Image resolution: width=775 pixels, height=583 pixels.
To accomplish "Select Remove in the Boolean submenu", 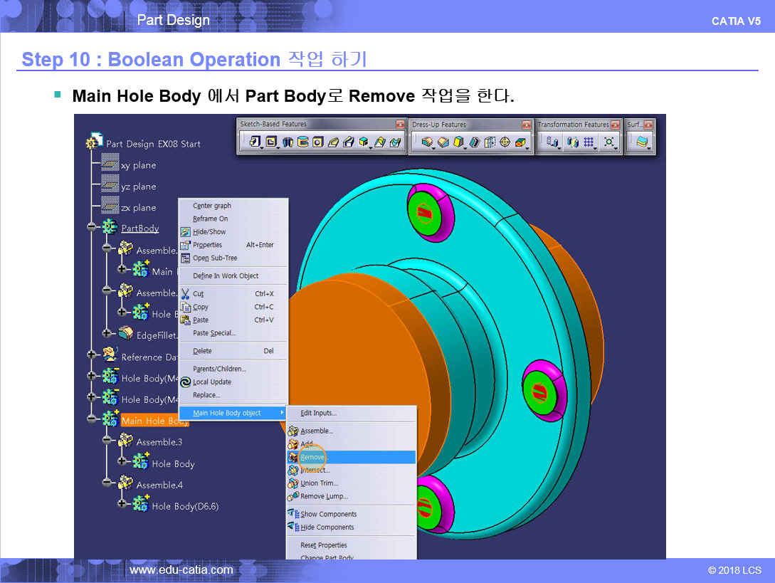I will click(313, 457).
